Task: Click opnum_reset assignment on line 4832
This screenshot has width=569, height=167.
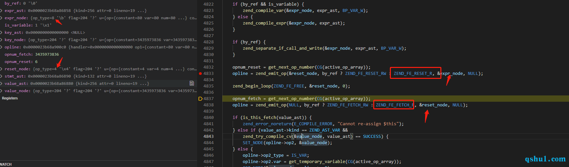Action: [x=247, y=67]
